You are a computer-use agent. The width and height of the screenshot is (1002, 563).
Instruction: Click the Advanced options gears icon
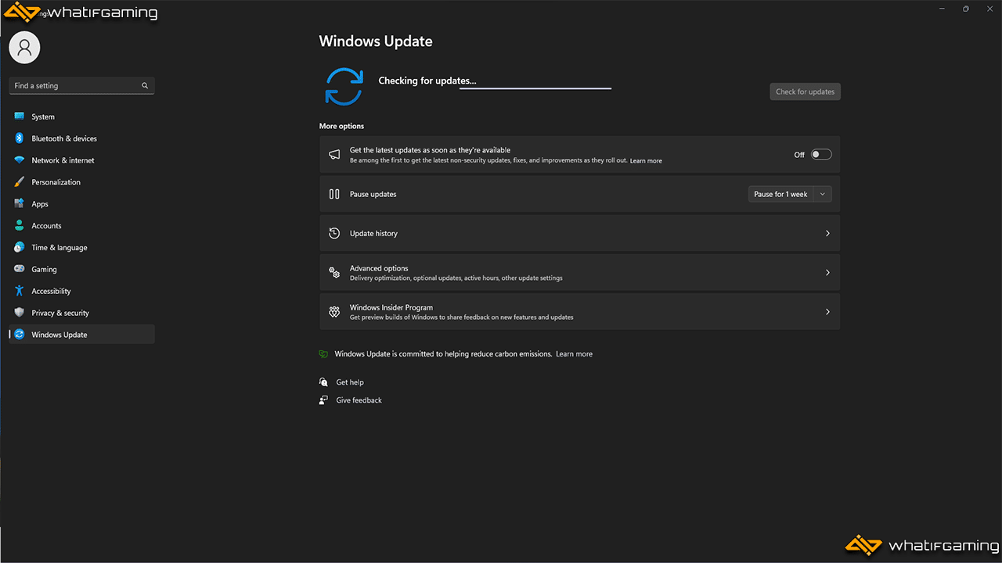coord(334,272)
